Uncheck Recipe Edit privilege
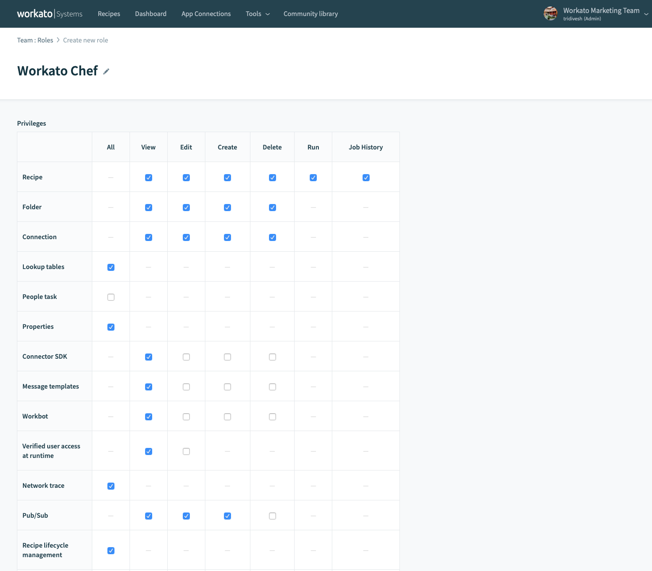Screen dimensions: 652x571 coord(186,178)
